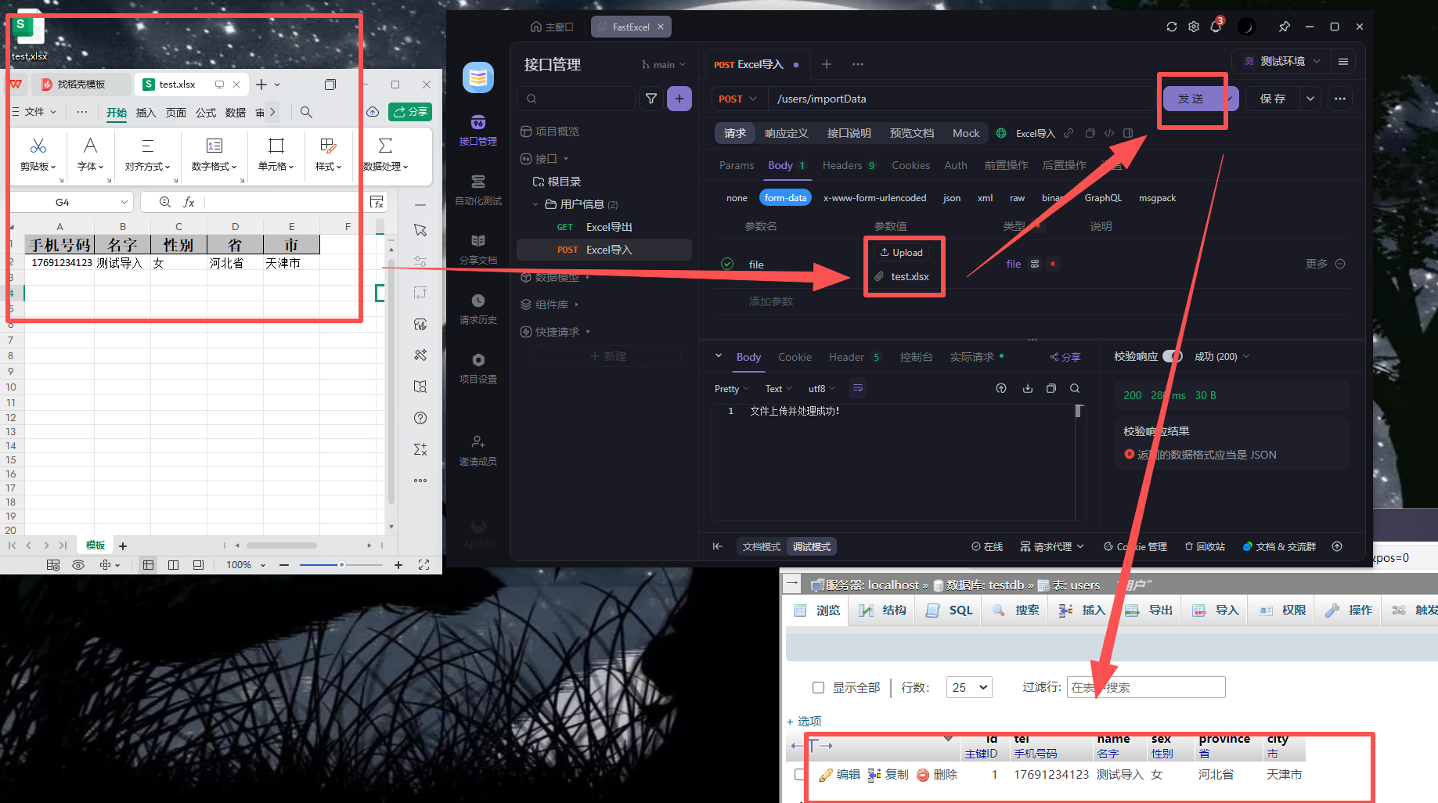Select the none body type

[737, 198]
